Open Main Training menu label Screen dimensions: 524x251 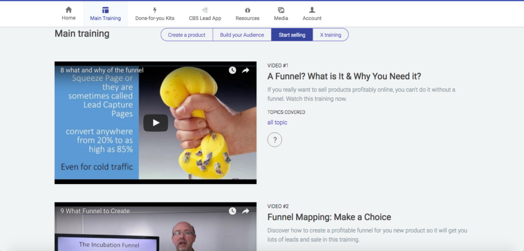tap(105, 18)
